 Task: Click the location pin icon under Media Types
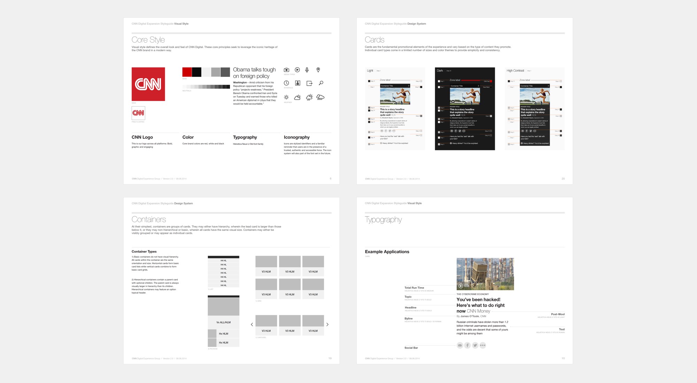click(318, 70)
